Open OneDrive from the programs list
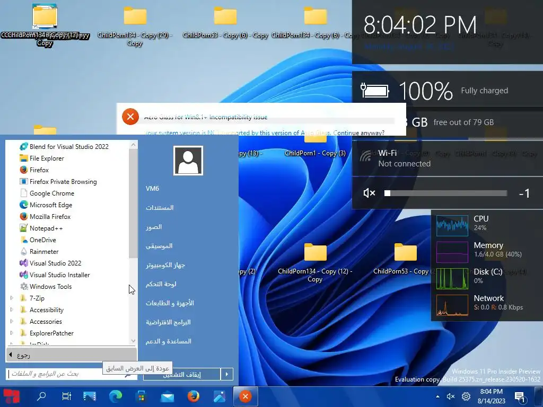The image size is (543, 407). tap(38, 240)
